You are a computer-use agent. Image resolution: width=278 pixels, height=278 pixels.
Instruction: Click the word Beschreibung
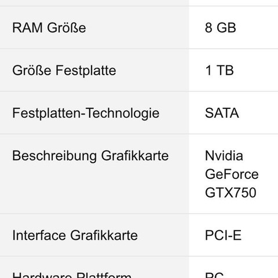[x=54, y=156]
